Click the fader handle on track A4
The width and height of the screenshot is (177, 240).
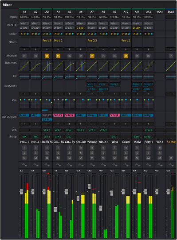coord(55,209)
